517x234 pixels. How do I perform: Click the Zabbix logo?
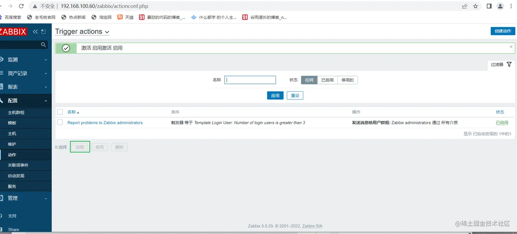(x=13, y=32)
